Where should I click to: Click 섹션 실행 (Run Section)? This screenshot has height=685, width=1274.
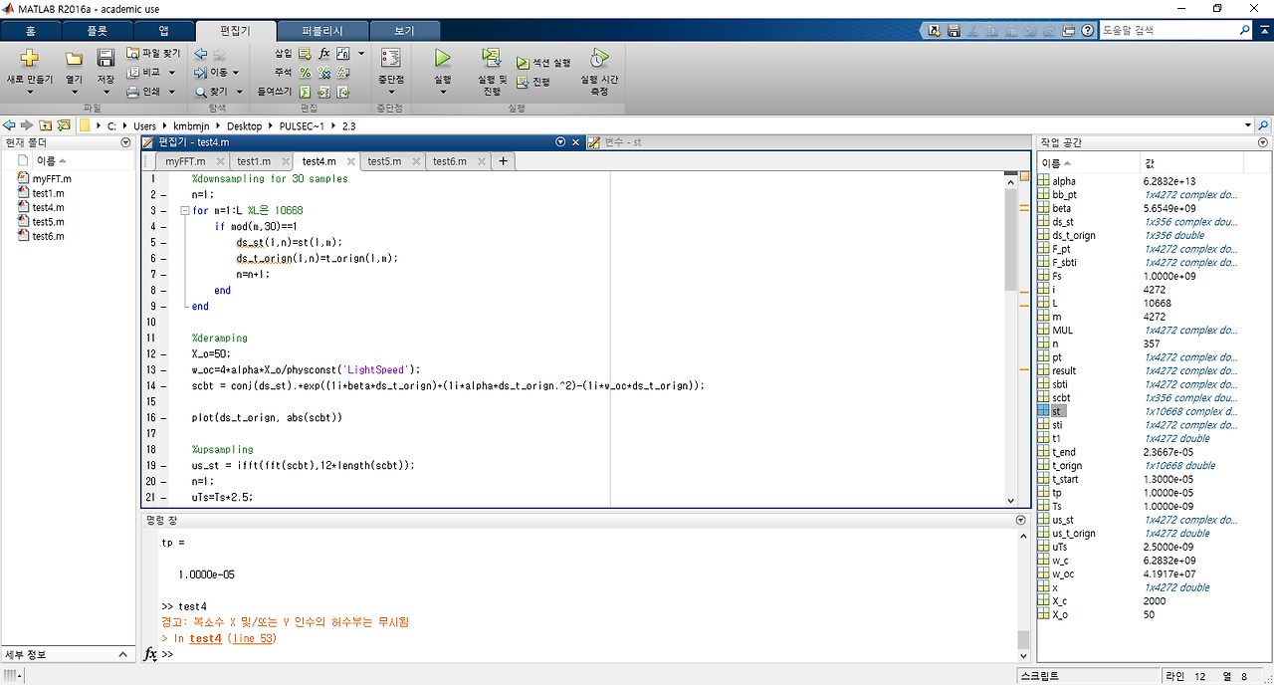pyautogui.click(x=543, y=62)
